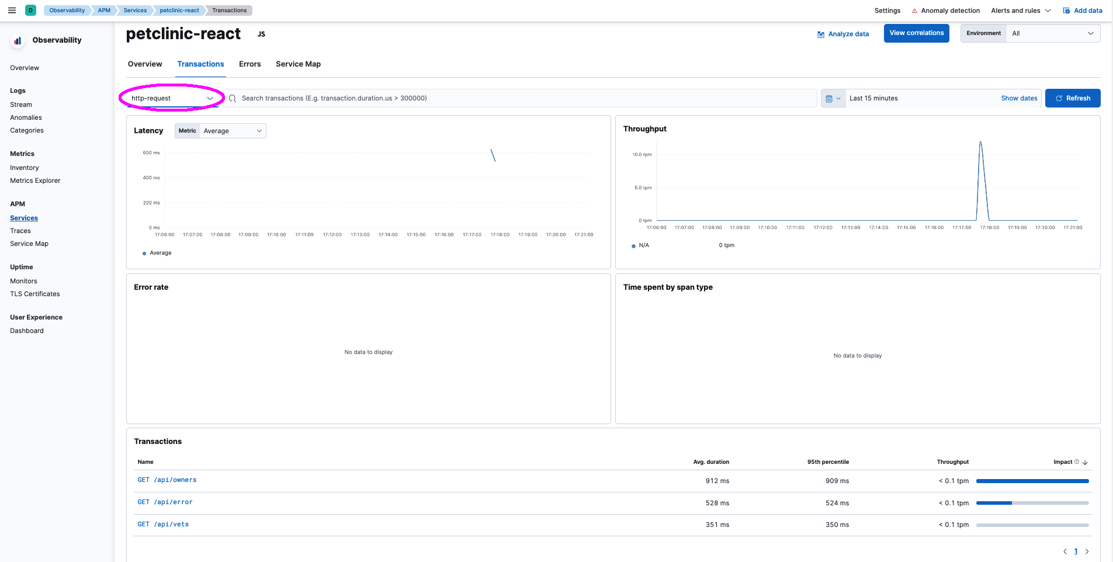Viewport: 1113px width, 562px height.
Task: Open the Errors tab
Action: (x=250, y=64)
